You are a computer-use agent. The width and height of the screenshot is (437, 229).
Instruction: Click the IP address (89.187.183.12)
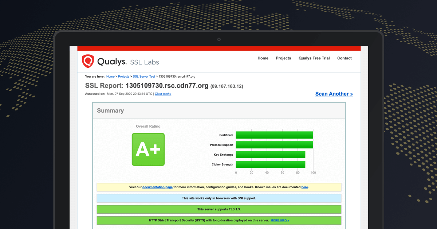(x=227, y=86)
